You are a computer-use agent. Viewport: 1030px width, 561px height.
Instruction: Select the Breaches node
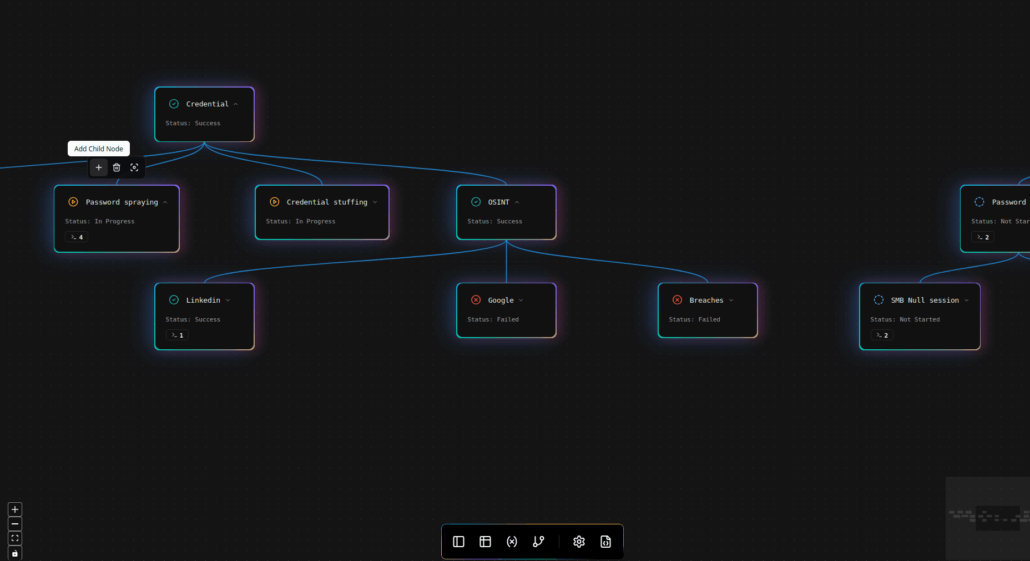tap(708, 310)
